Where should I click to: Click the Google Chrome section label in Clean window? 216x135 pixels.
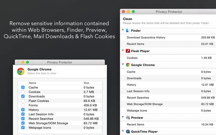pyautogui.click(x=143, y=65)
